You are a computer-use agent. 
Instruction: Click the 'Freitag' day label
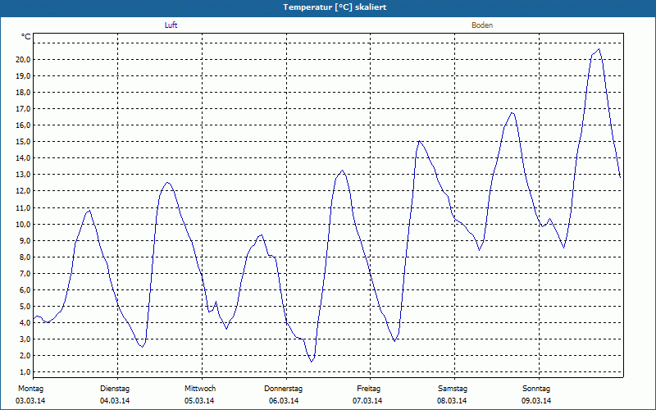coord(368,389)
